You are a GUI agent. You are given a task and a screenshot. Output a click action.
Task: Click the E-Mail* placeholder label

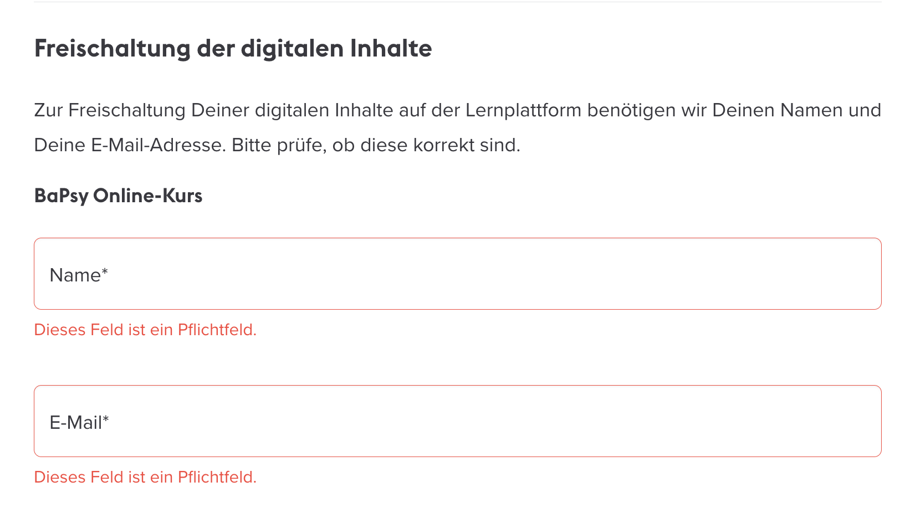tap(80, 422)
